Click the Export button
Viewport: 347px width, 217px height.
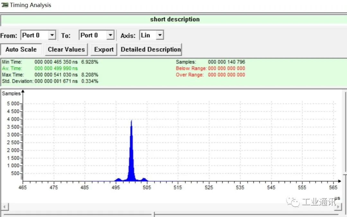click(104, 49)
